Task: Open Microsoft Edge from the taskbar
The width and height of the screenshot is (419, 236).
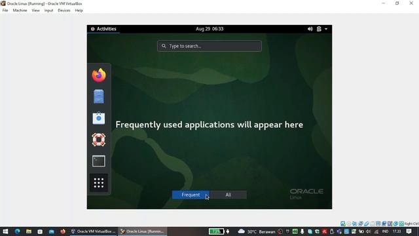Action: click(x=18, y=231)
